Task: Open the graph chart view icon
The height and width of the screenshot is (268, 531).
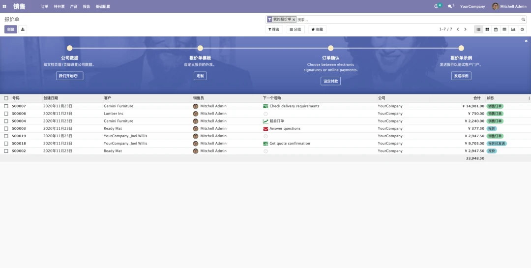Action: tap(513, 30)
